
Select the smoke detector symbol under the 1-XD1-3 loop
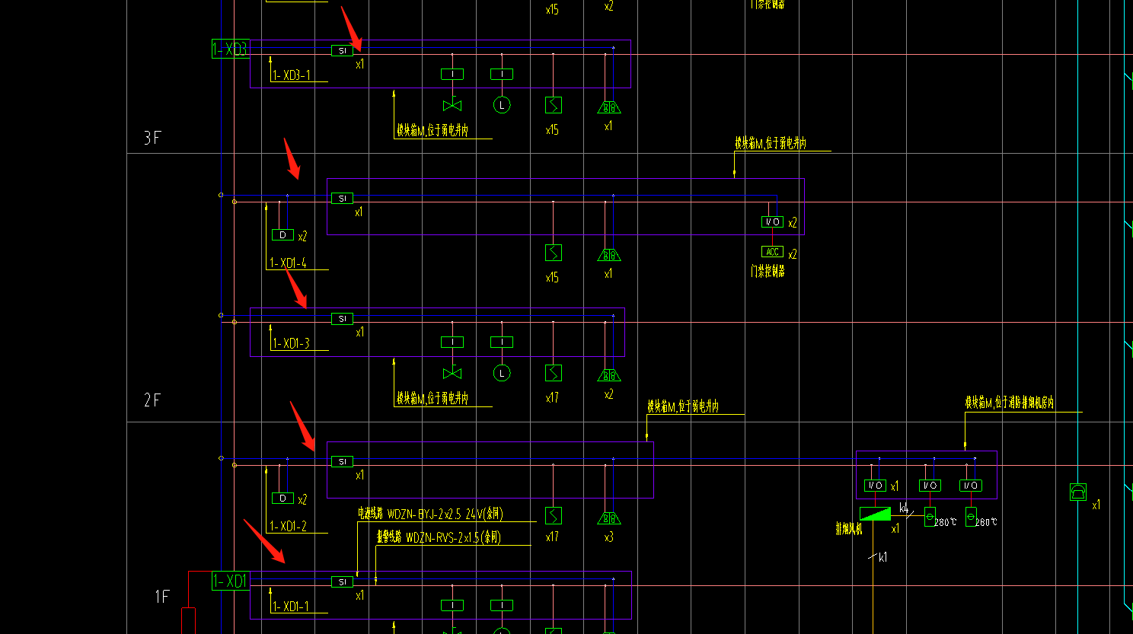tap(554, 373)
